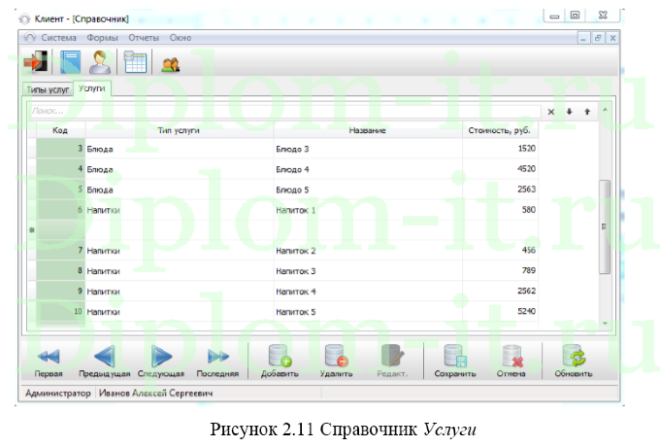Sort by the Название column header

pyautogui.click(x=368, y=130)
